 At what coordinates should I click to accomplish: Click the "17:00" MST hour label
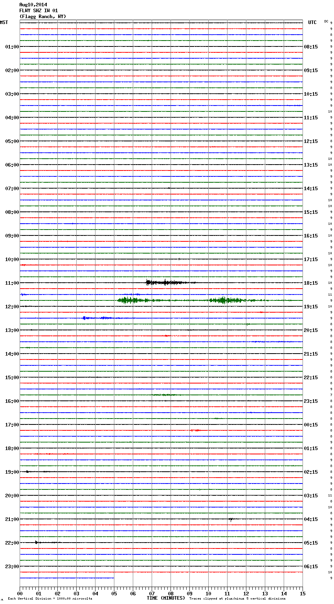click(x=12, y=425)
